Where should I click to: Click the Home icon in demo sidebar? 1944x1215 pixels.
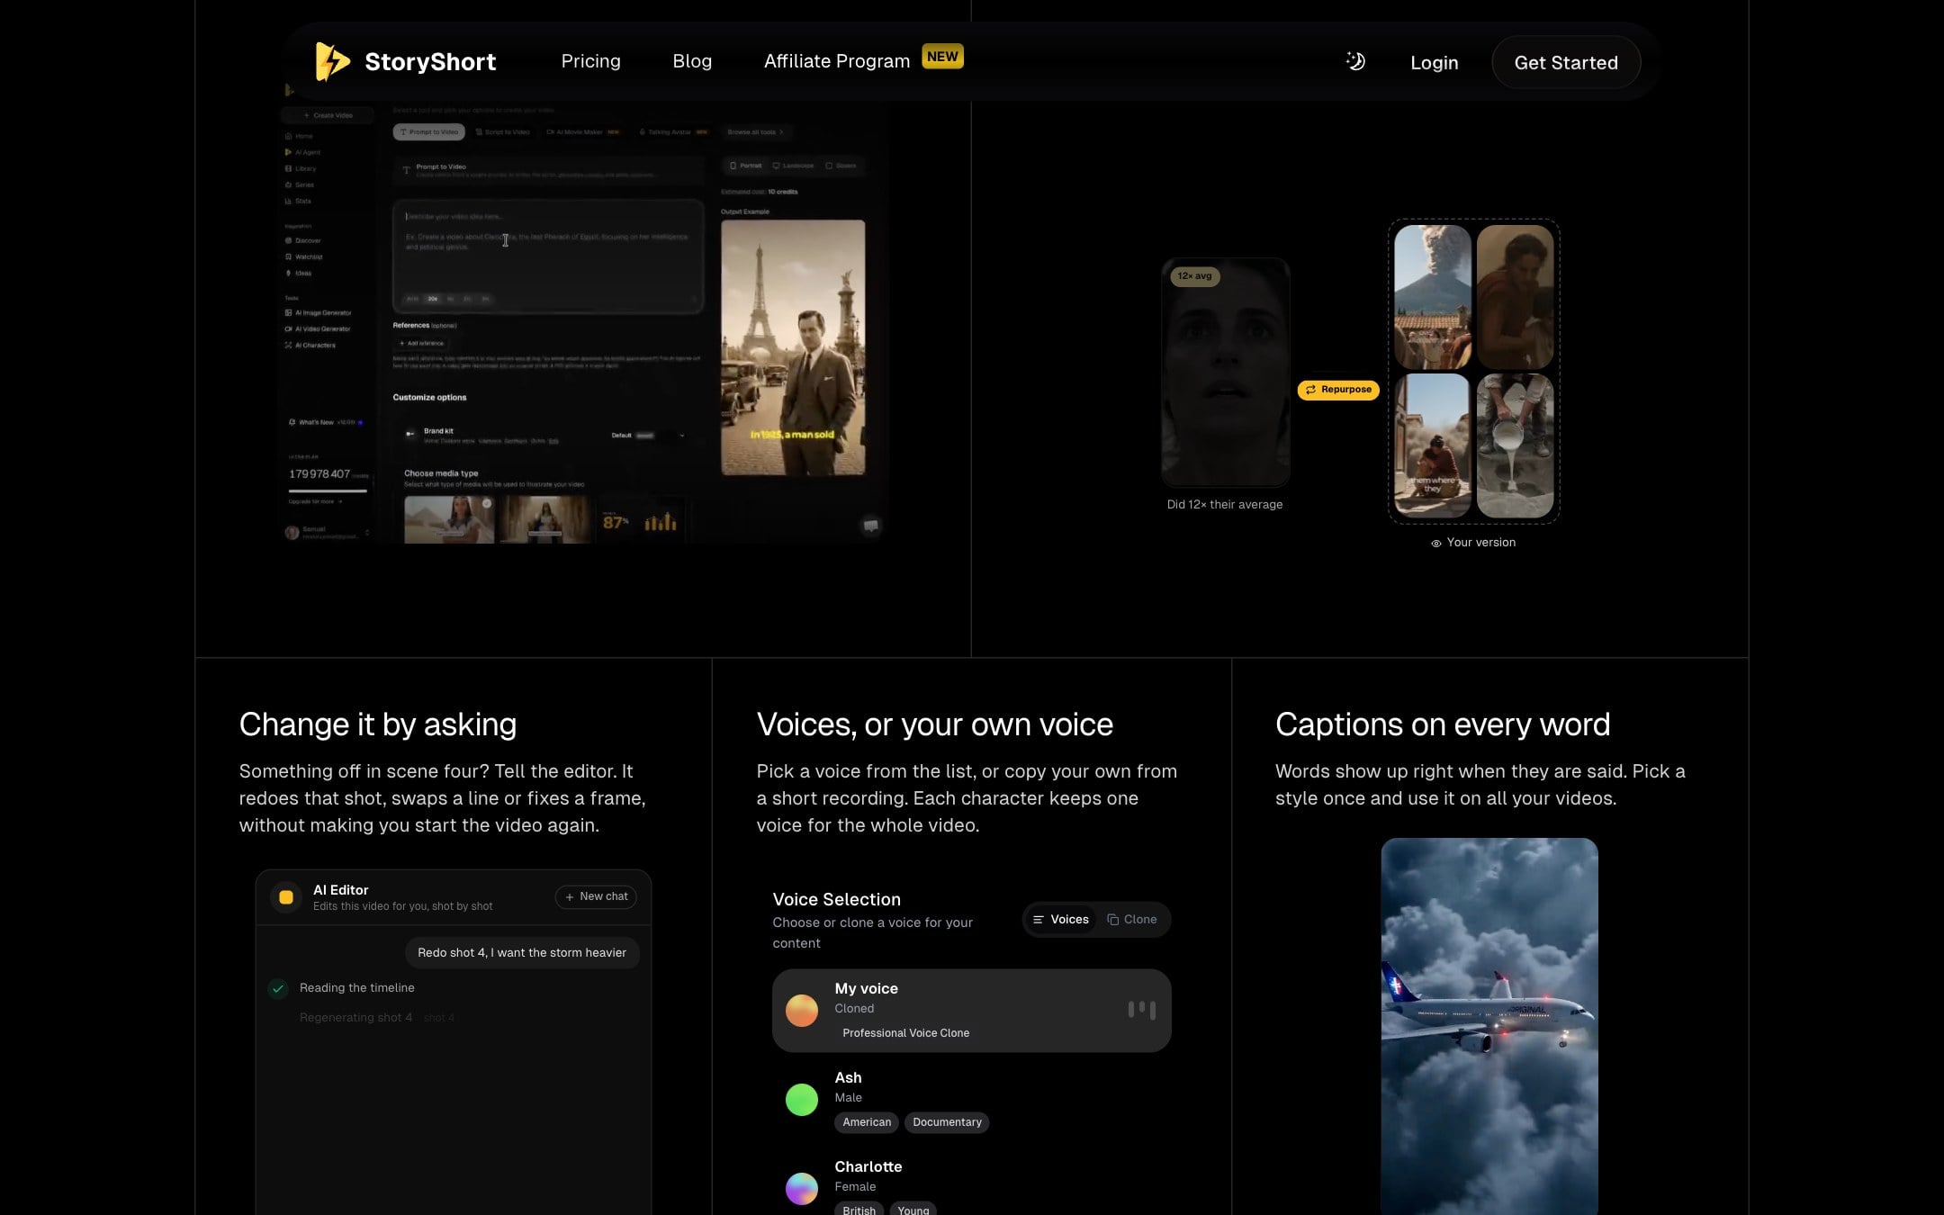289,136
